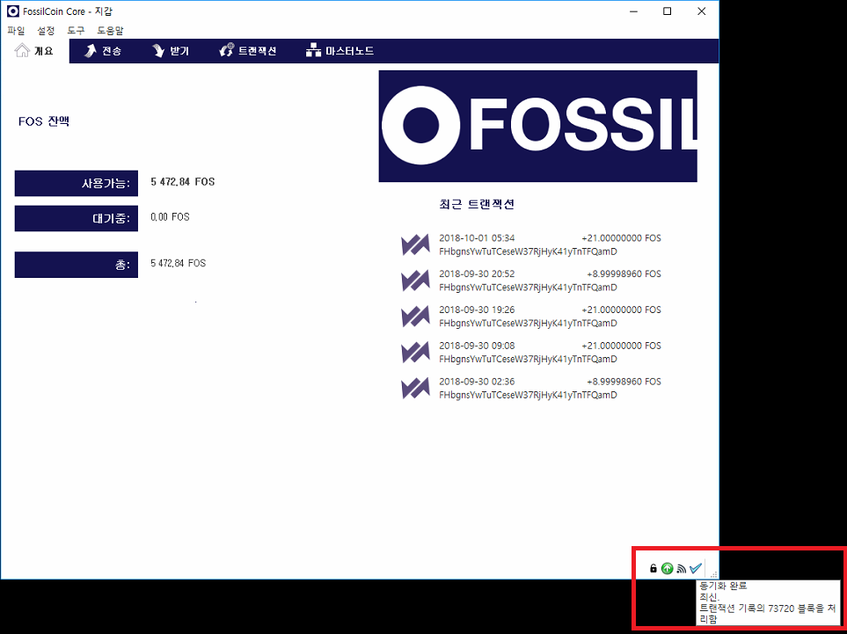Click the +21.00000000 FOS amount at 09:08
Viewport: 847px width, 634px height.
(621, 346)
